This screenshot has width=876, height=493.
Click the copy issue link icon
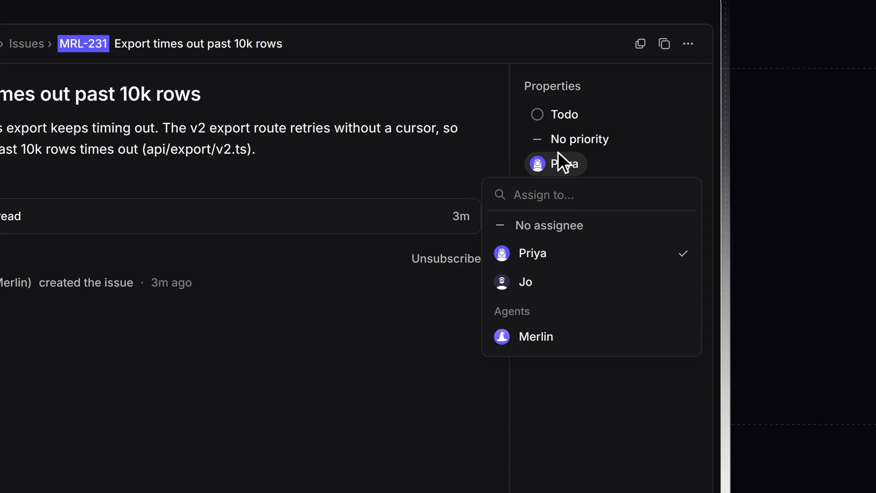pos(640,44)
